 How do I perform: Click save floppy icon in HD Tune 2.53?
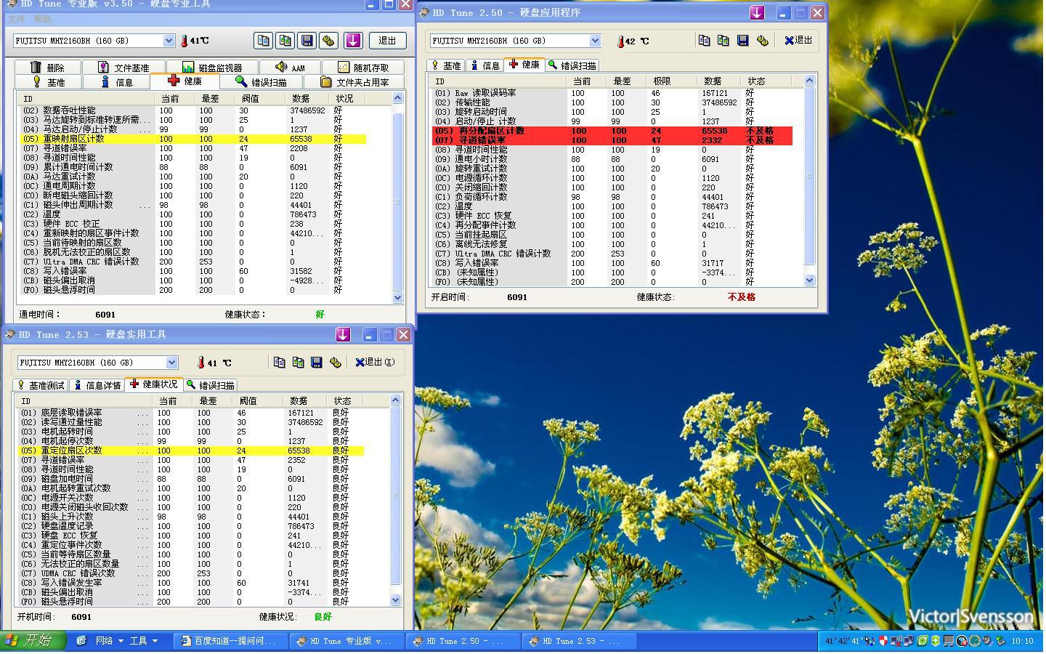tap(317, 362)
